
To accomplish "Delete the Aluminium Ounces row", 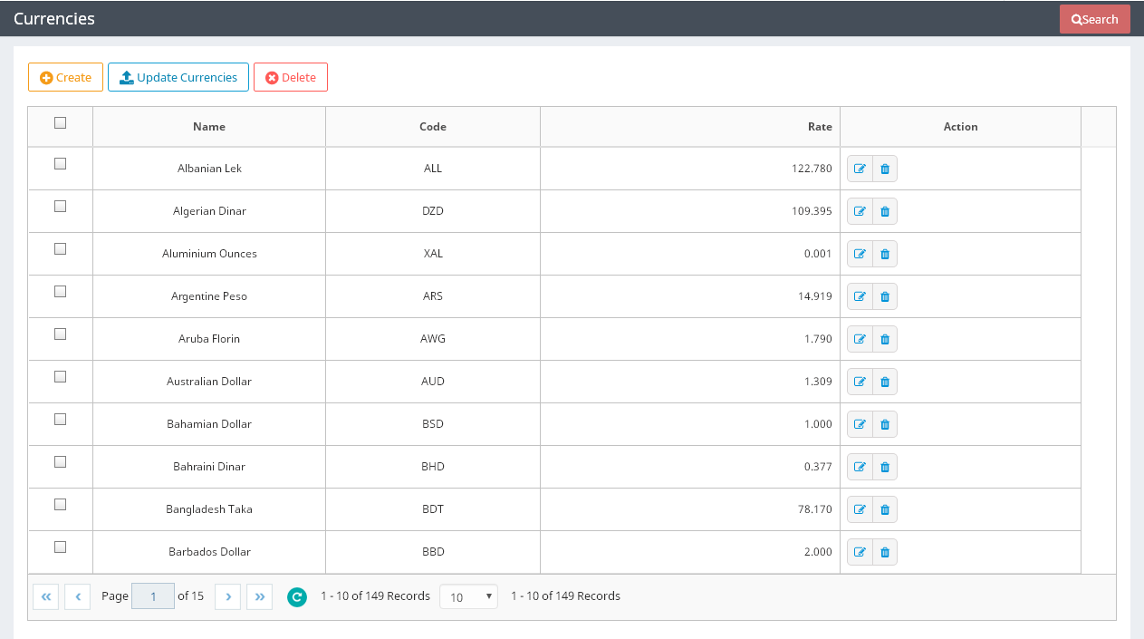I will click(885, 254).
